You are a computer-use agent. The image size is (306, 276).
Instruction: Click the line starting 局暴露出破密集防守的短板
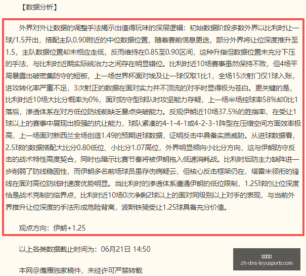click(150, 76)
